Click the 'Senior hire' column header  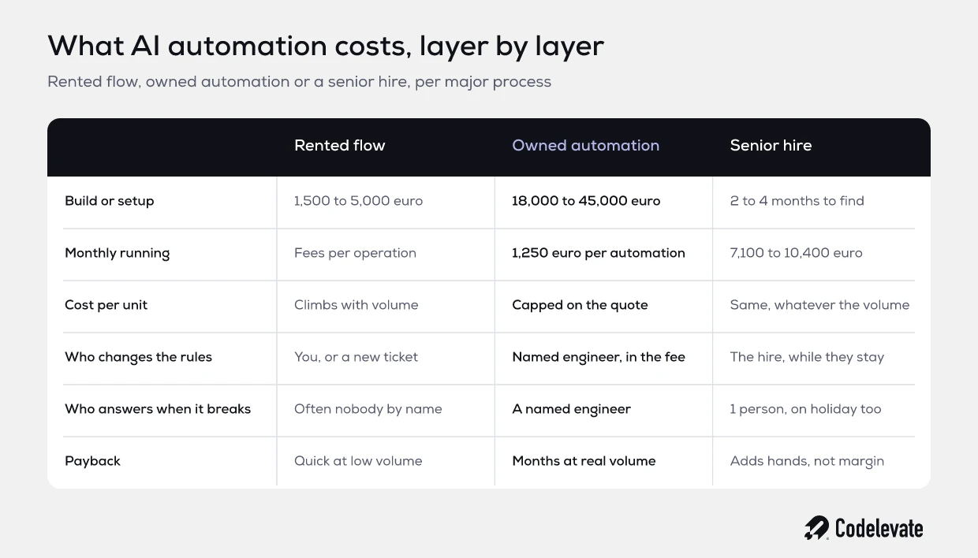[x=771, y=145]
